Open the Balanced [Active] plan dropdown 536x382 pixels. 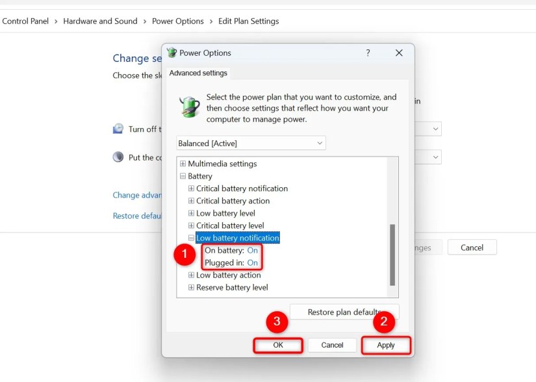[x=251, y=143]
